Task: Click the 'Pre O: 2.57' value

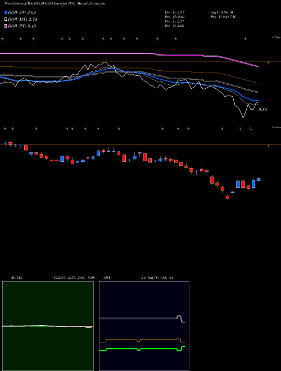Action: point(175,12)
